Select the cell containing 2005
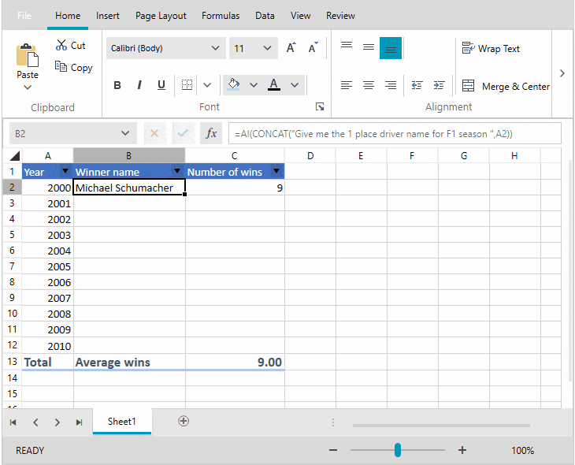Viewport: 575px width, 465px height. (x=48, y=266)
